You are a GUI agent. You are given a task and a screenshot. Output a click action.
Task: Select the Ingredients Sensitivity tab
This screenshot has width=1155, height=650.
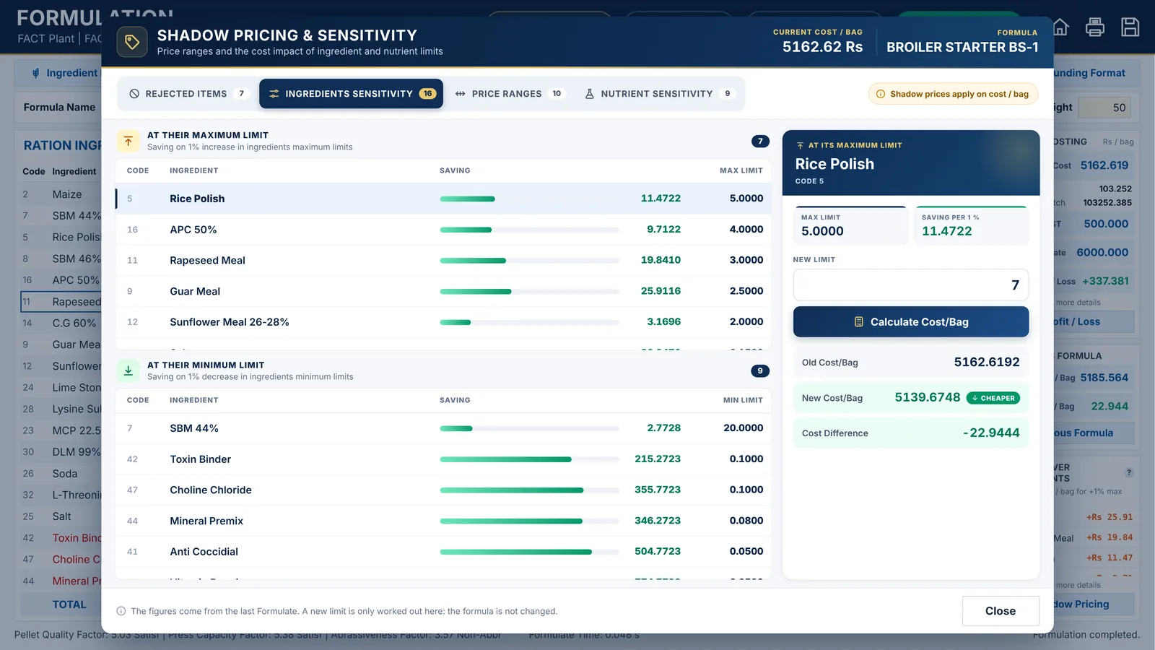click(x=352, y=94)
